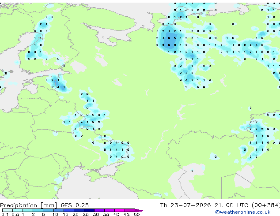
Task: Click the 'Precipitation [mm]' title text
Action: (29, 205)
